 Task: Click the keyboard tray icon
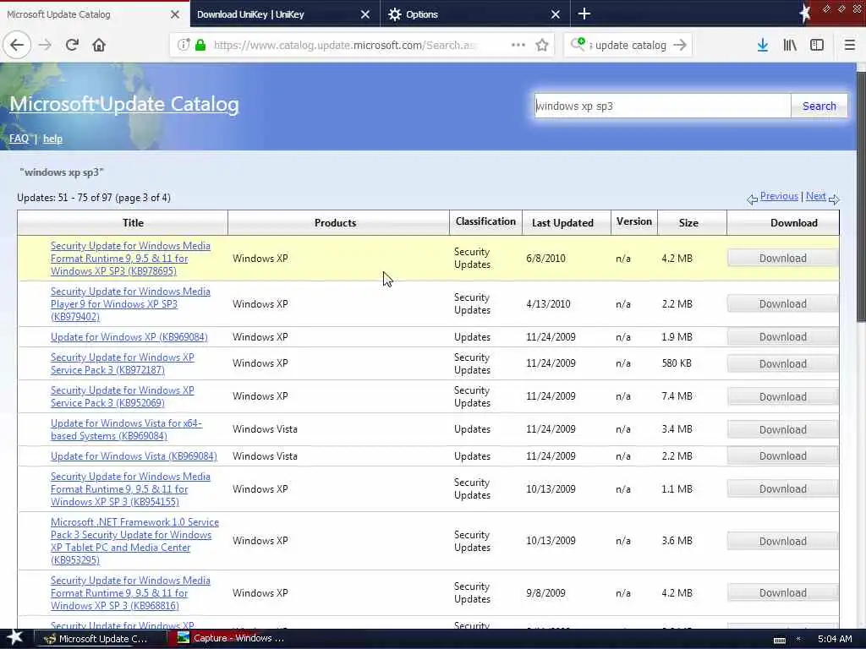tap(779, 641)
